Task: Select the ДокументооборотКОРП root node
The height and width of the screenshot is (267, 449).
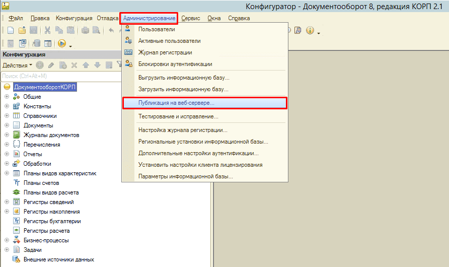Action: [45, 87]
